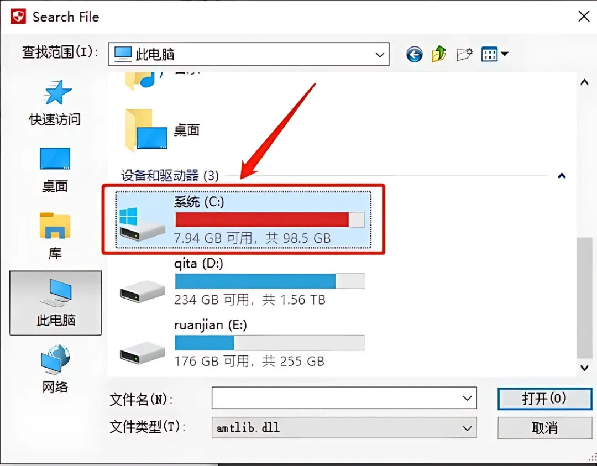Viewport: 597px width, 466px height.
Task: Open the 桌面 folder in list
Action: point(163,130)
